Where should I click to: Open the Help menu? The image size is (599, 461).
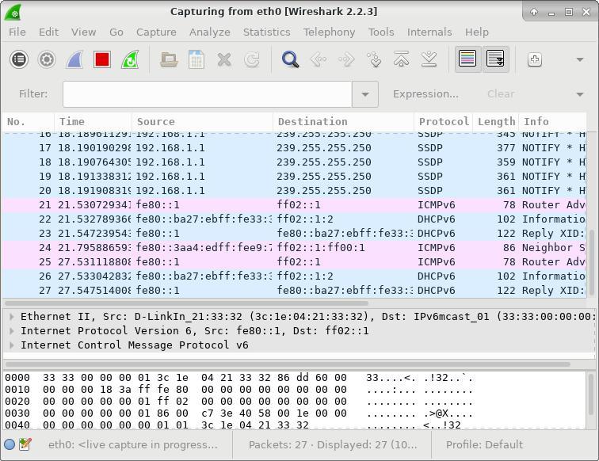477,32
